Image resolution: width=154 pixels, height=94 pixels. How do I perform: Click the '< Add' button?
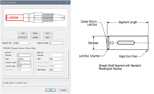point(23,33)
